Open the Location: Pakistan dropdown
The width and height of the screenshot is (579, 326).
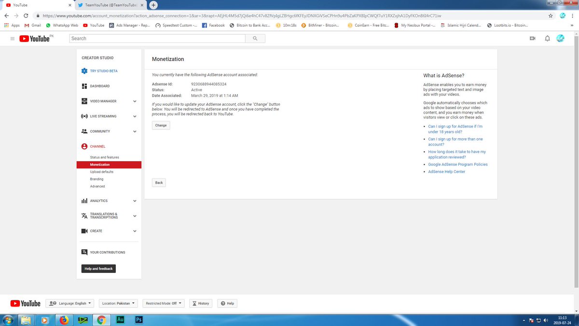click(x=119, y=303)
